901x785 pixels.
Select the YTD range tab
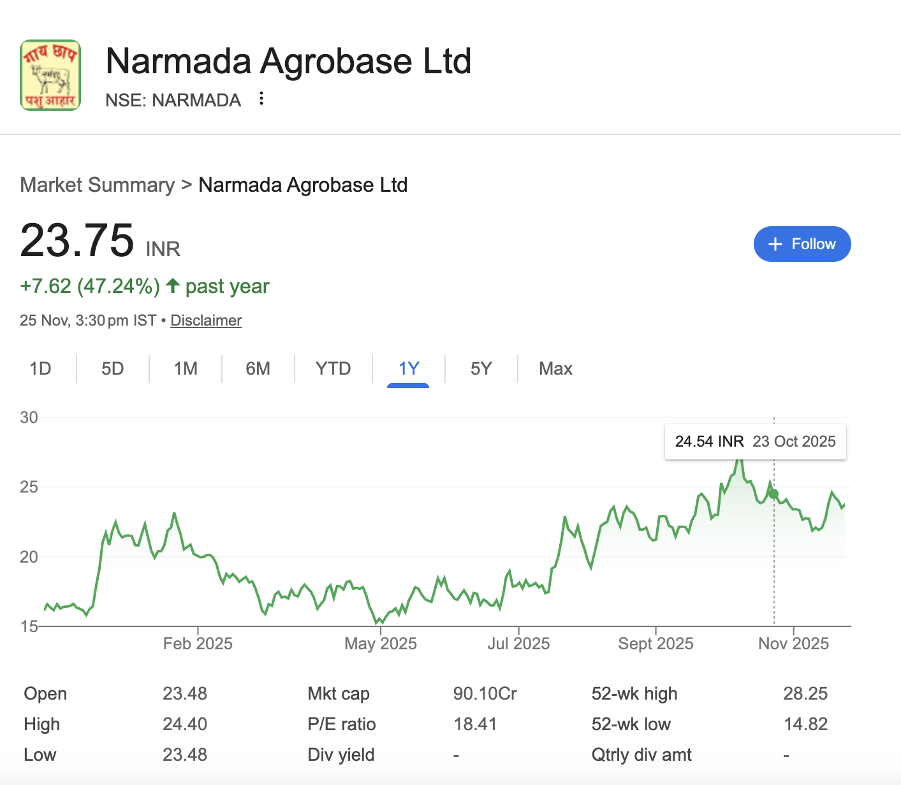coord(333,369)
